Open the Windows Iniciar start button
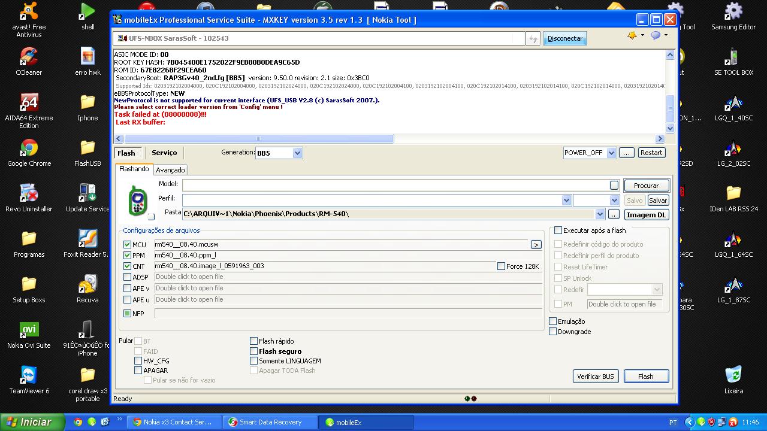 point(32,422)
